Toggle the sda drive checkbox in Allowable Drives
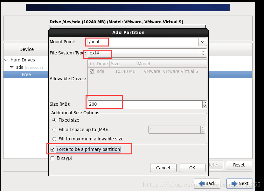 (92, 72)
